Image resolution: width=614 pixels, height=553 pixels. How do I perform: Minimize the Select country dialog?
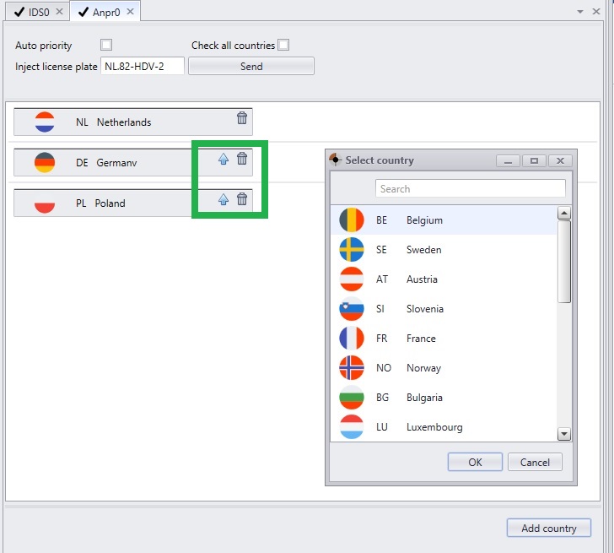point(509,160)
